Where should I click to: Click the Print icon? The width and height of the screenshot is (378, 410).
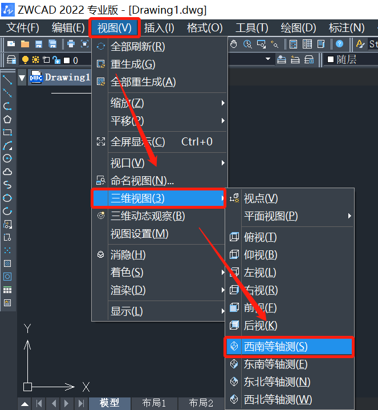click(x=71, y=44)
